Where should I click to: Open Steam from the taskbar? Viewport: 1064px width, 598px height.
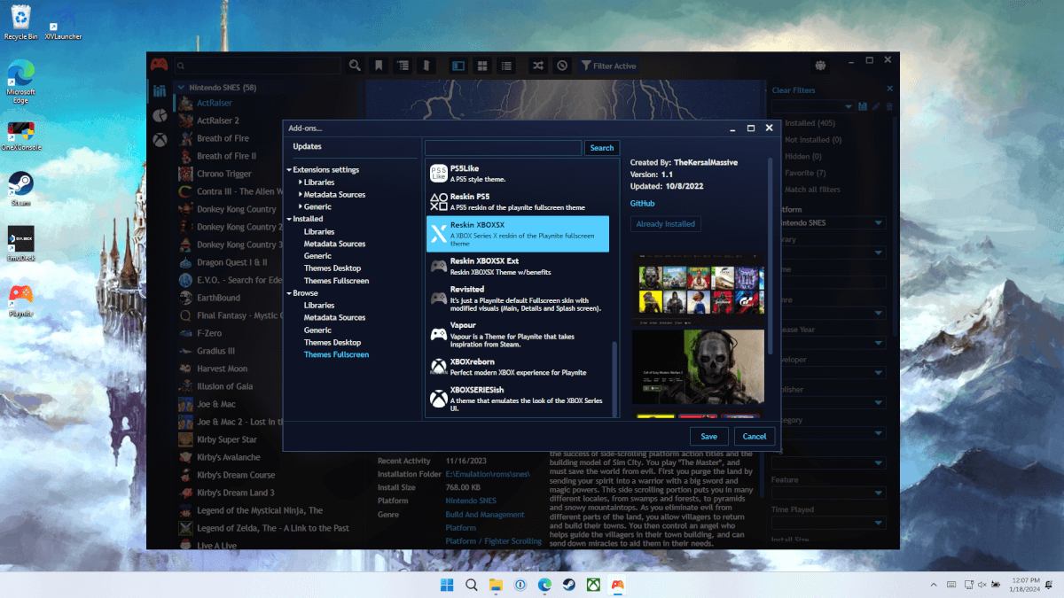click(568, 585)
